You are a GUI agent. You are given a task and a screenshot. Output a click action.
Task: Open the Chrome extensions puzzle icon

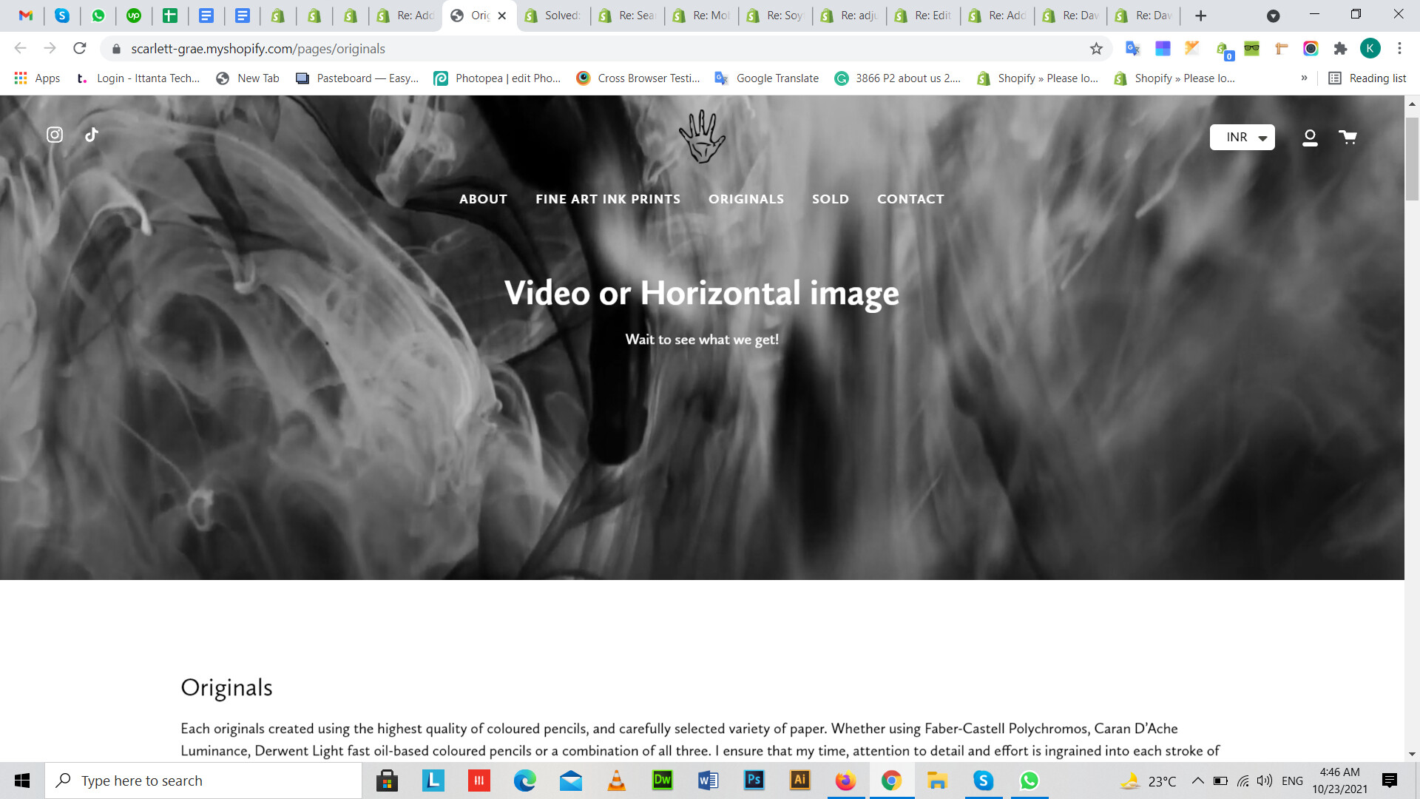pos(1340,49)
